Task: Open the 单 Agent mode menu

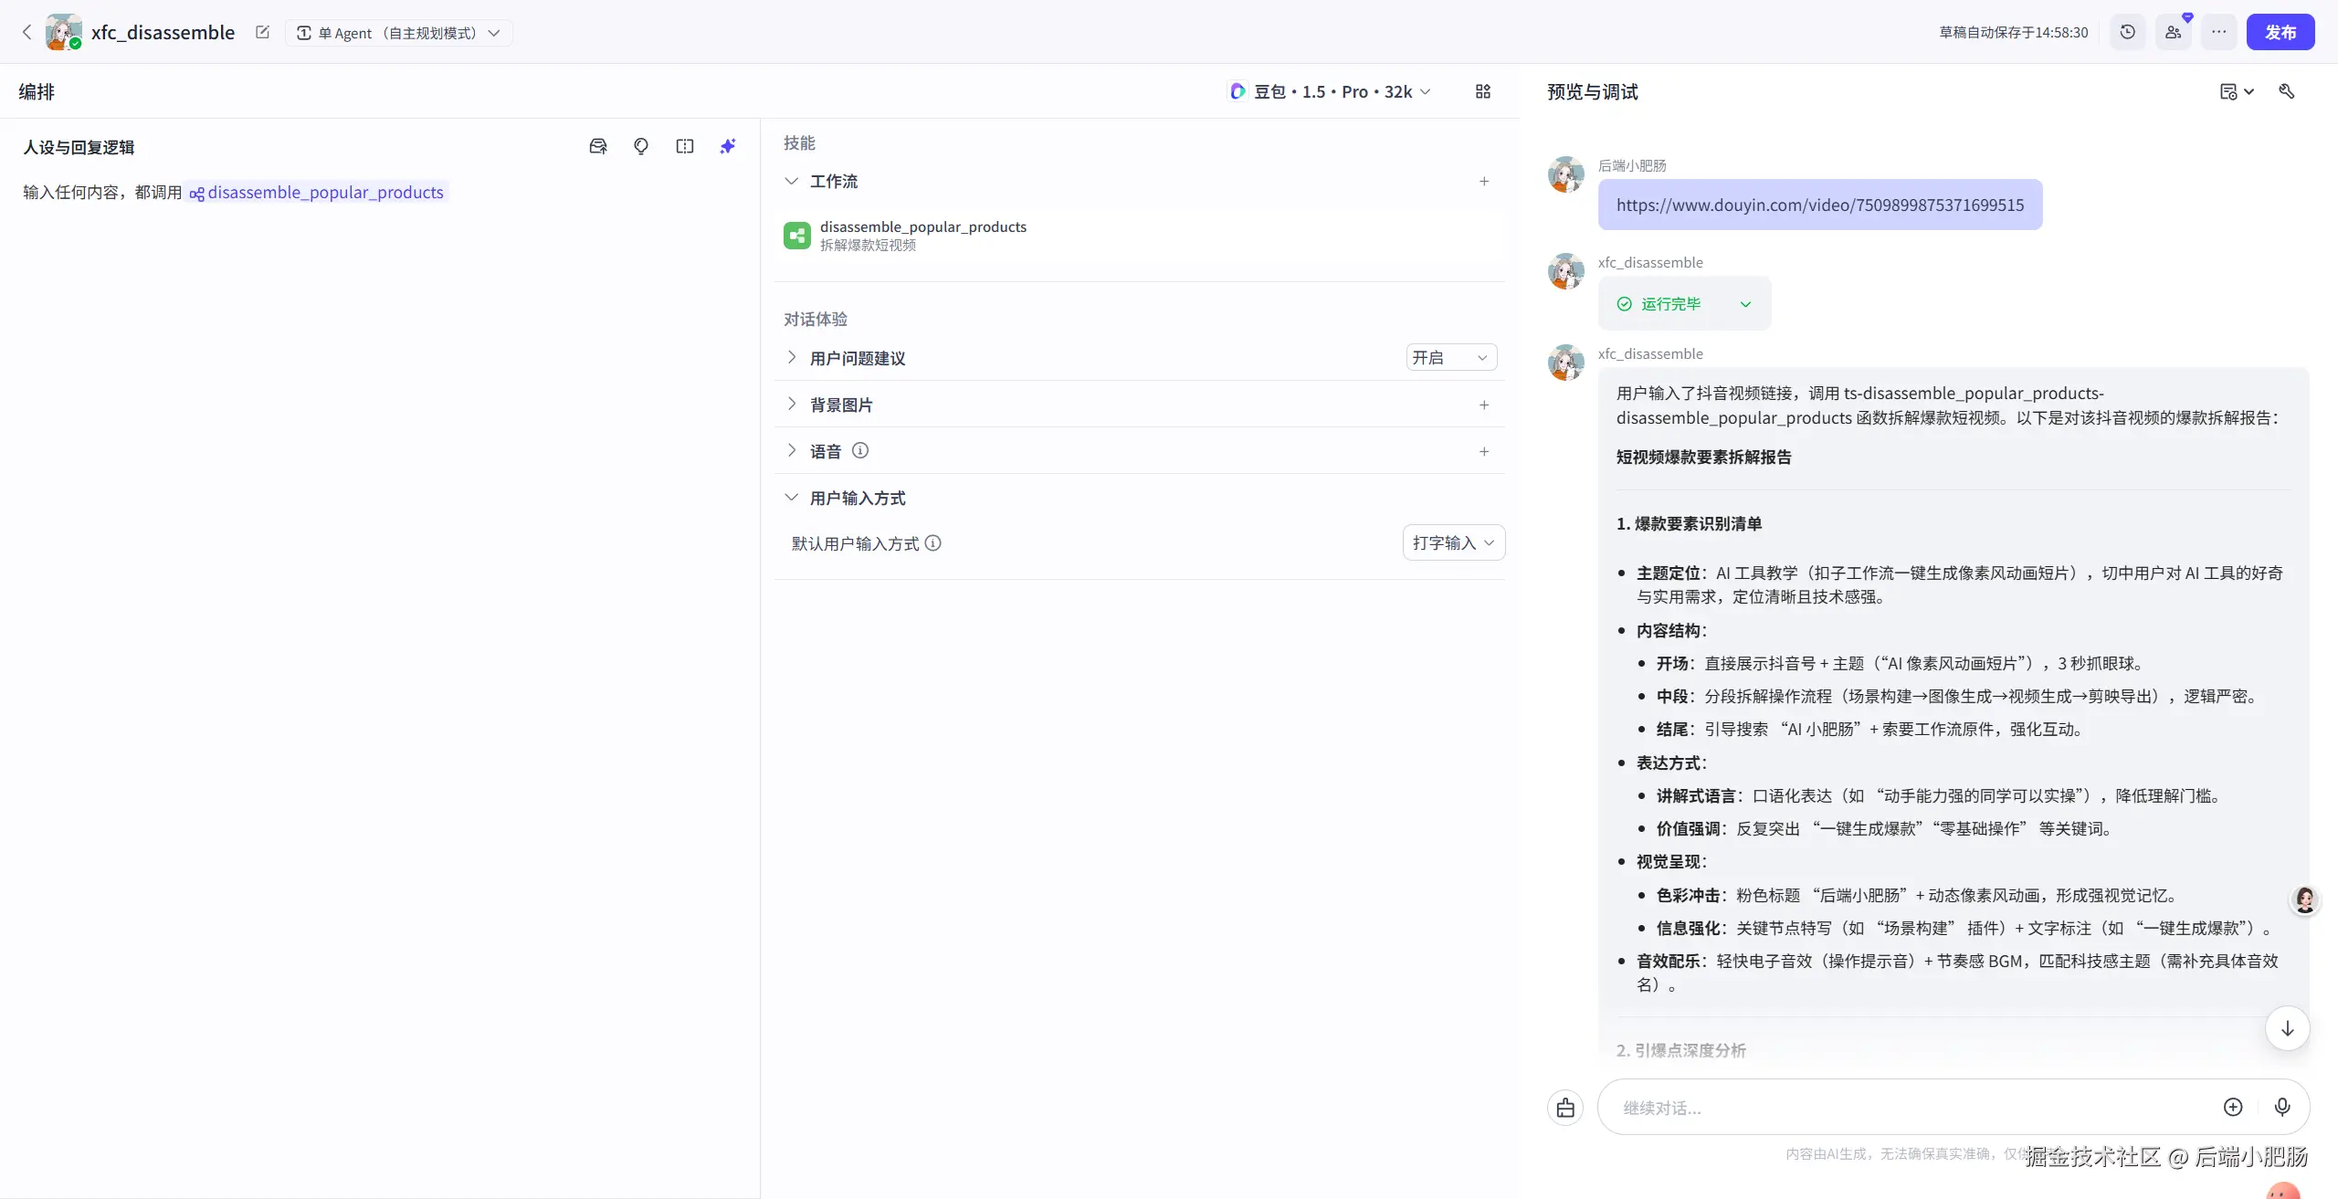Action: click(399, 33)
